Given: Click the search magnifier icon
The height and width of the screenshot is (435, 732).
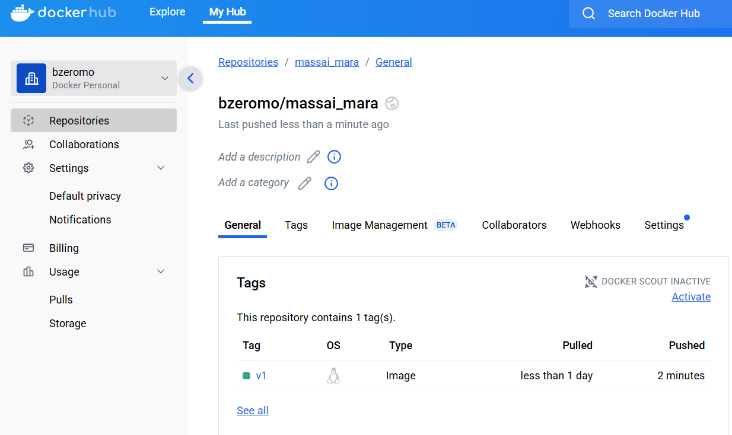Looking at the screenshot, I should 588,14.
